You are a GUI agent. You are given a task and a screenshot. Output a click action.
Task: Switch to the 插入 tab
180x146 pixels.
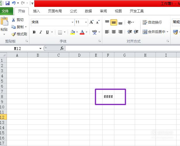pyautogui.click(x=36, y=11)
